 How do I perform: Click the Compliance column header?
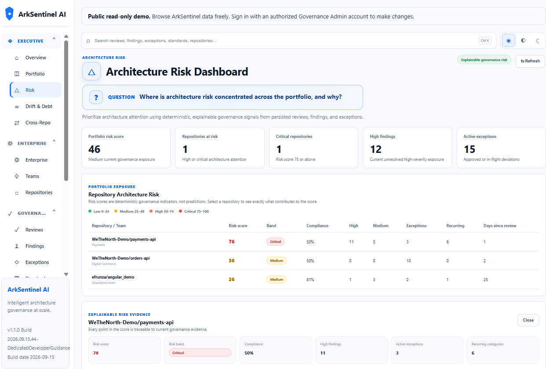pyautogui.click(x=317, y=226)
